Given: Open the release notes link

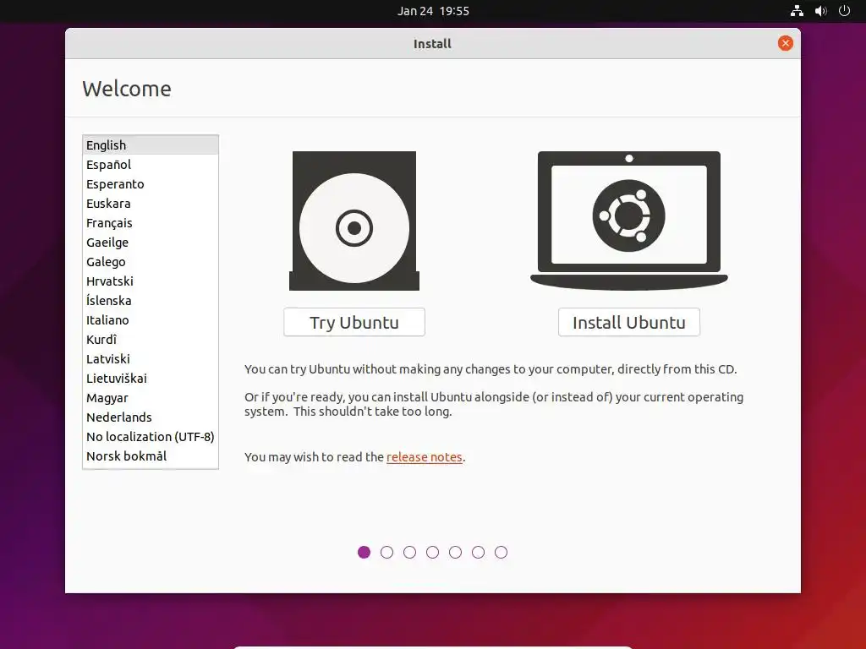Looking at the screenshot, I should point(425,457).
